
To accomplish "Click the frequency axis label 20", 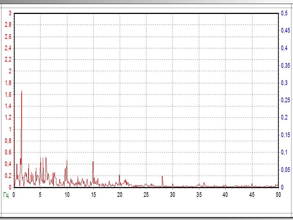I will (120, 195).
